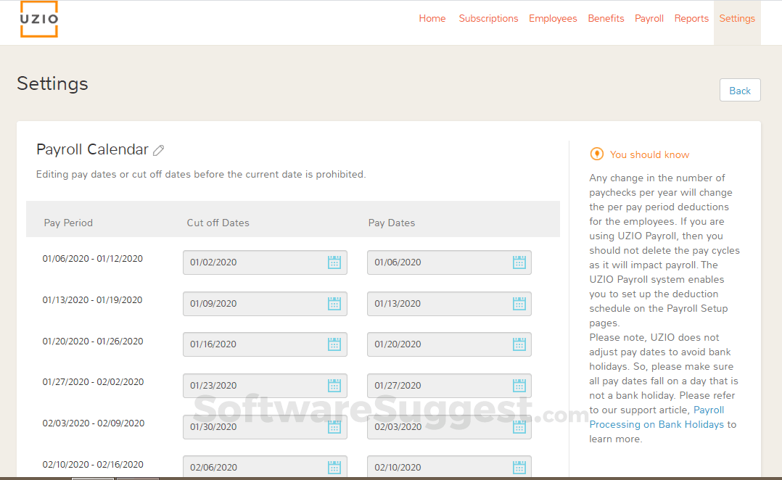The image size is (782, 480).
Task: Open Payroll Processing on Bank Holidays link
Action: point(657,417)
